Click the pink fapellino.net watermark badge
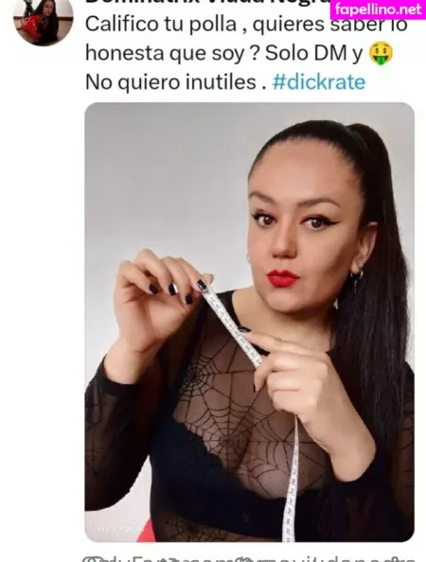The image size is (426, 562). [378, 9]
